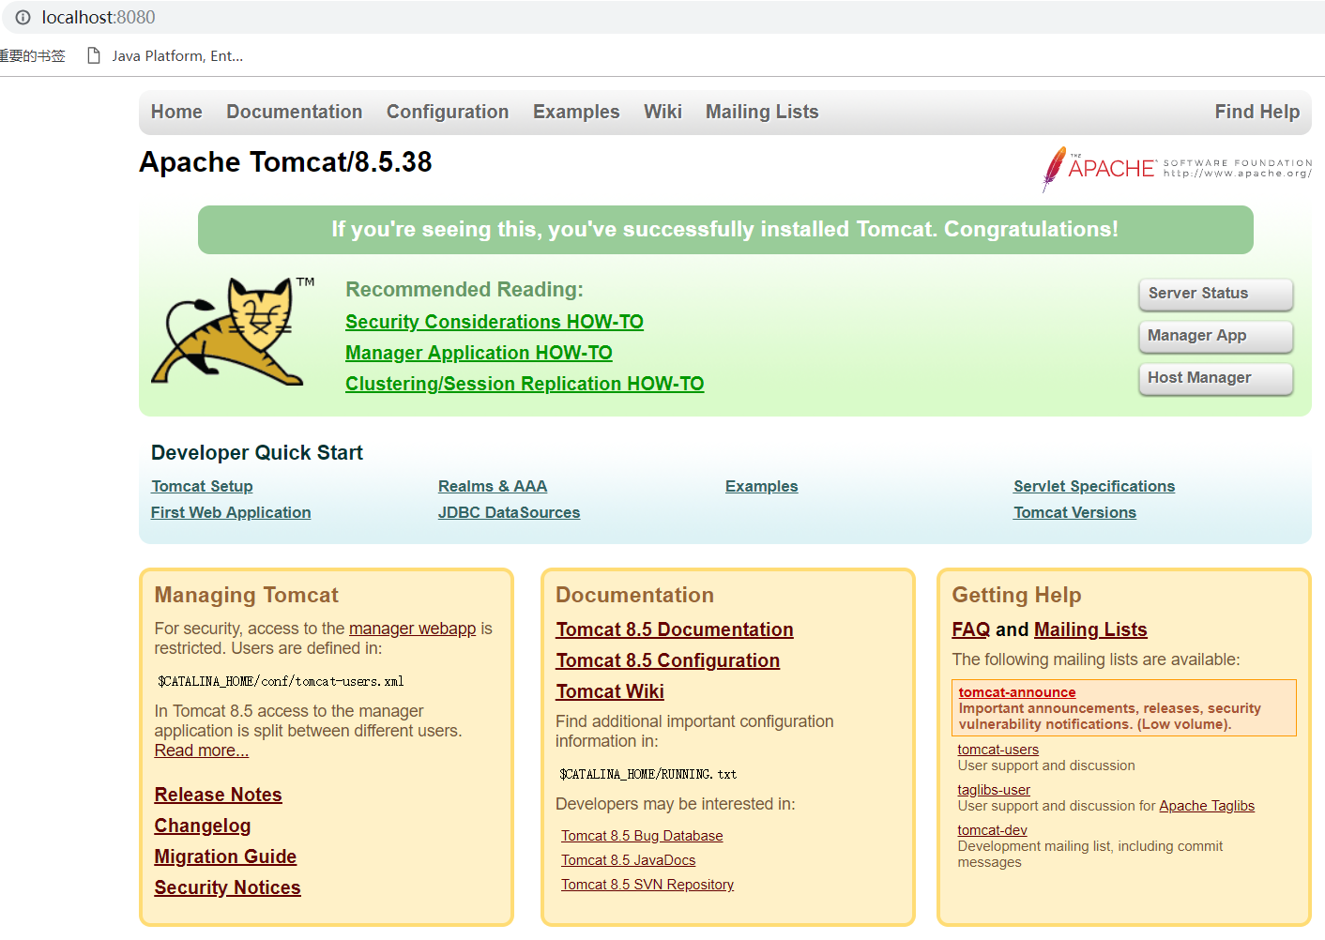
Task: Click the Server Status button
Action: click(1215, 294)
